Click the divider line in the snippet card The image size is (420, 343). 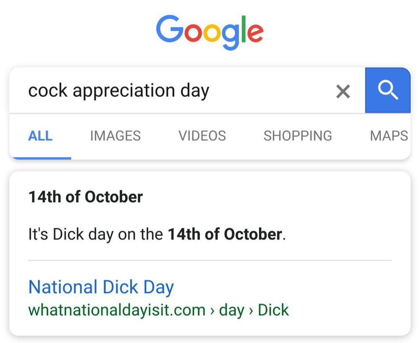click(x=210, y=260)
